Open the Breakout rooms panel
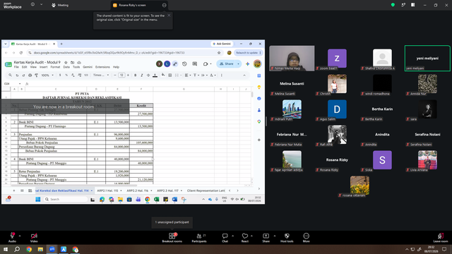Screen dimensions: 452x254 pyautogui.click(x=172, y=238)
